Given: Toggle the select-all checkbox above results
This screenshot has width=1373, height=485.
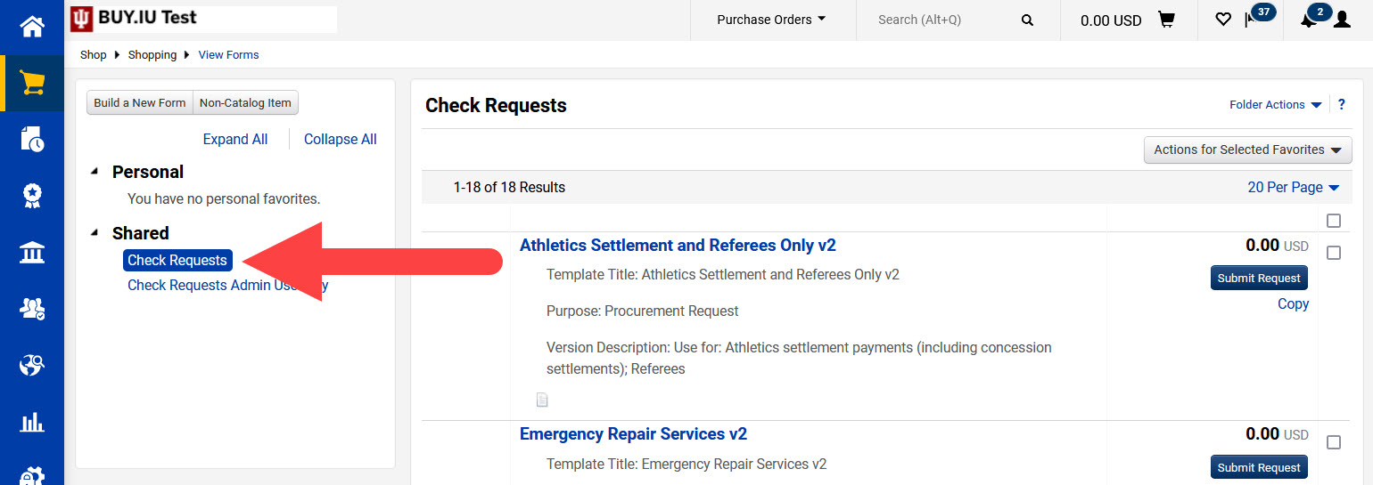Looking at the screenshot, I should pyautogui.click(x=1334, y=221).
